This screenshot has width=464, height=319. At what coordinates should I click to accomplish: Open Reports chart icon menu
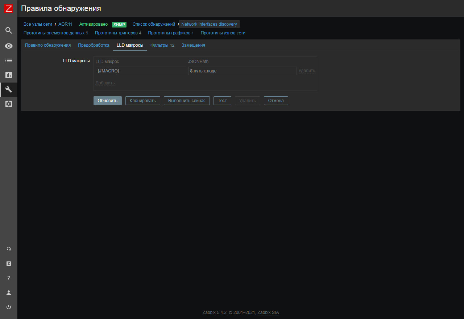[x=9, y=75]
